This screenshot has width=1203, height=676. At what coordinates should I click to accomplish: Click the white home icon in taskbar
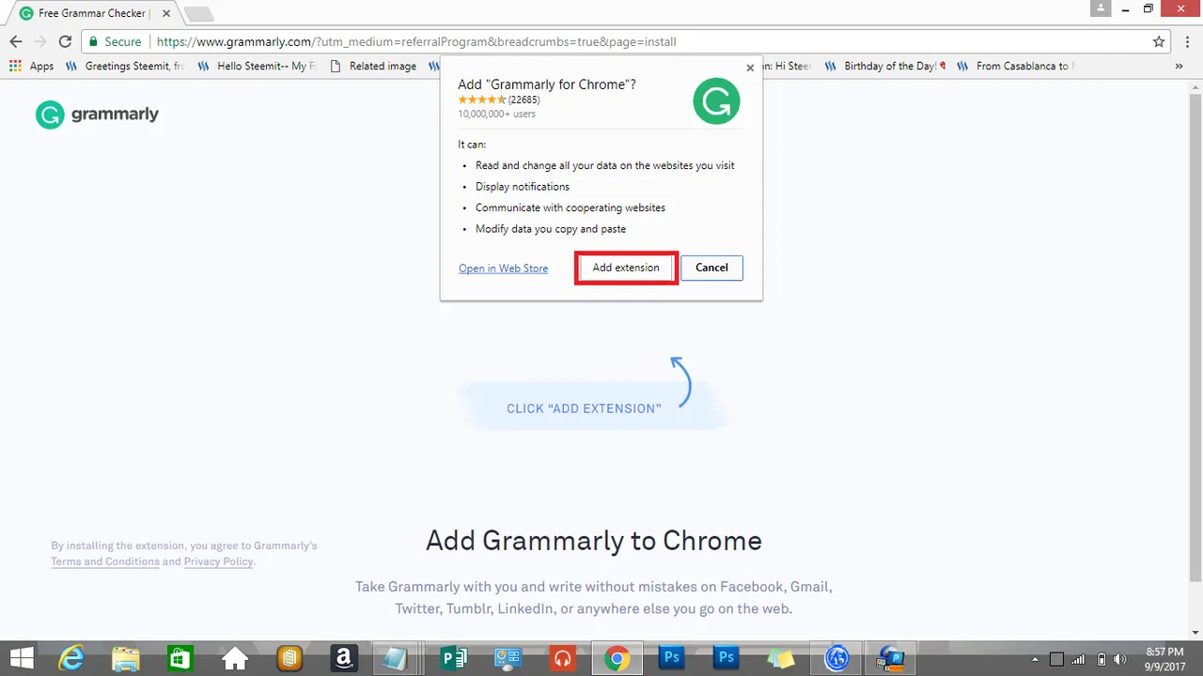(x=235, y=658)
